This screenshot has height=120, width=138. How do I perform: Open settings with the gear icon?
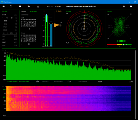coord(124,6)
